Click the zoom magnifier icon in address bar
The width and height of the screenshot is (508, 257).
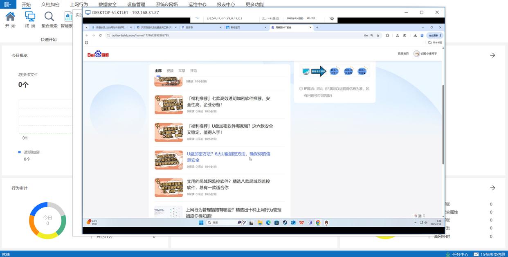coord(372,36)
